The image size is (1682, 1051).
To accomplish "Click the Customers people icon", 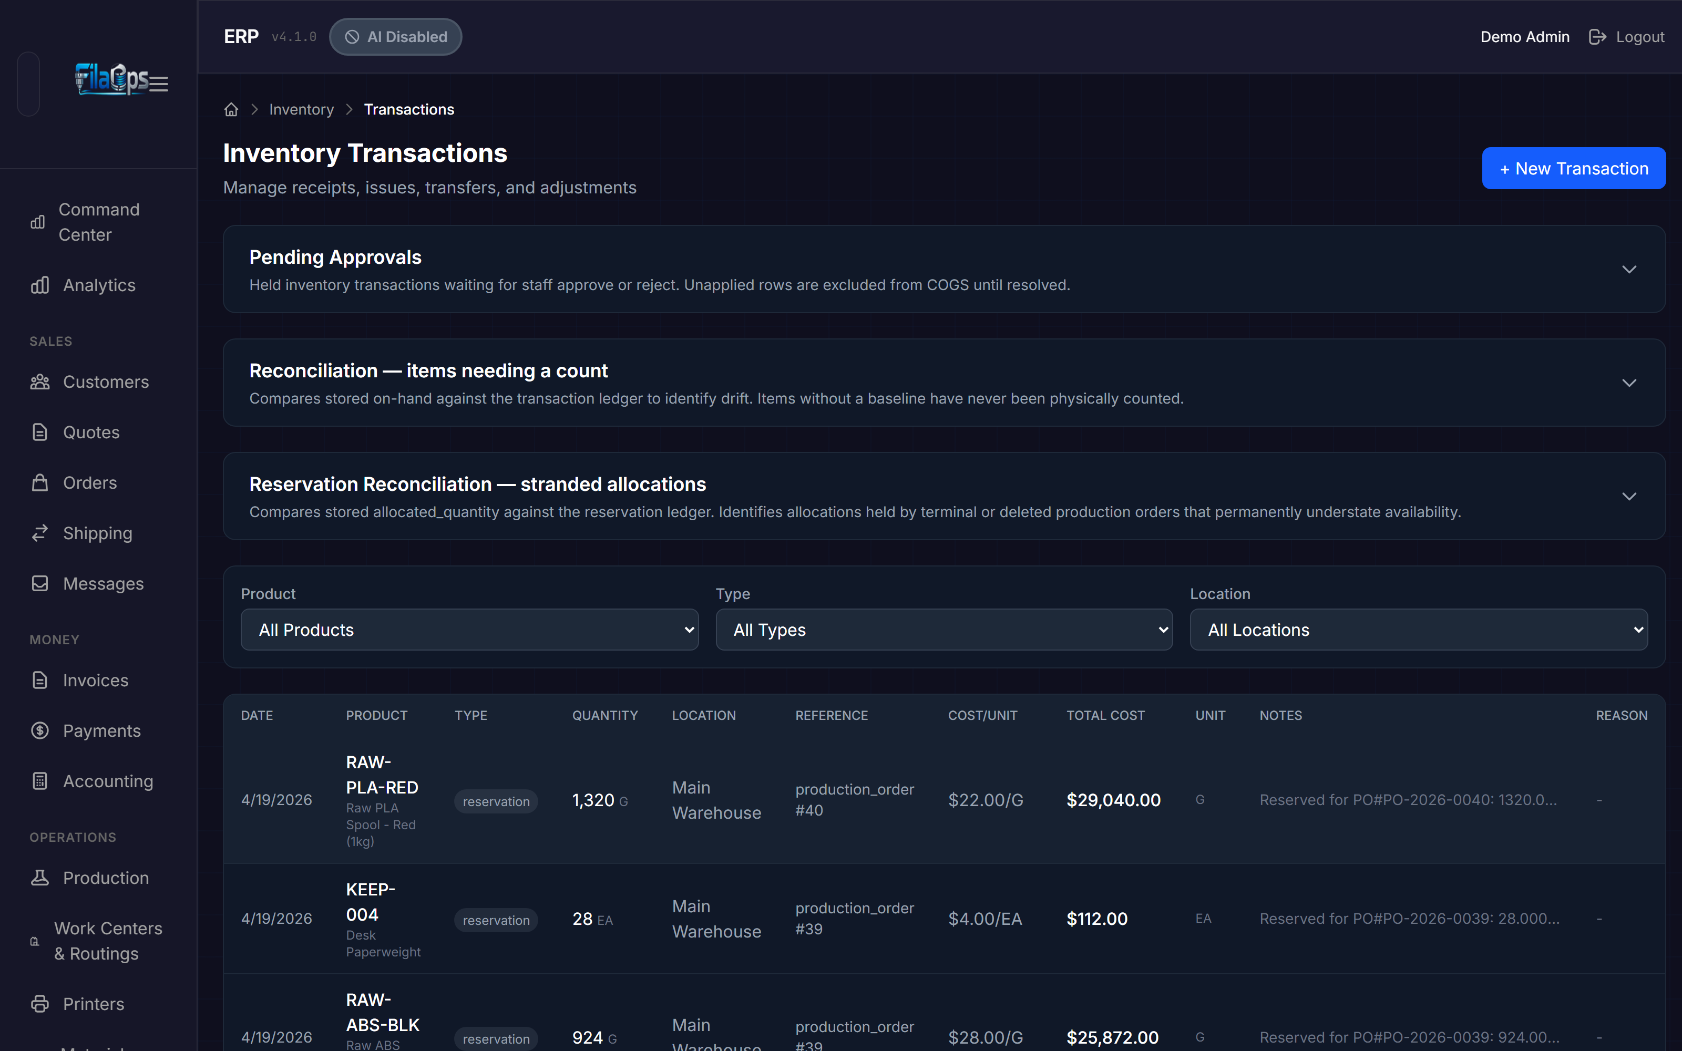I will 39,382.
